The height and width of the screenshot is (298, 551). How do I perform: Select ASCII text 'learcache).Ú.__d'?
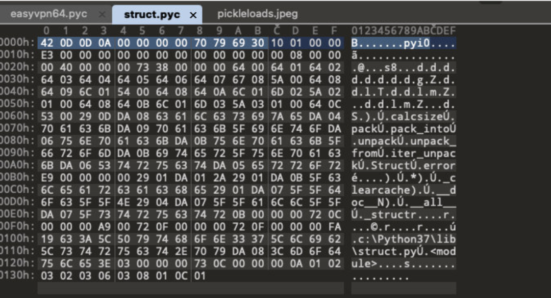pos(404,190)
